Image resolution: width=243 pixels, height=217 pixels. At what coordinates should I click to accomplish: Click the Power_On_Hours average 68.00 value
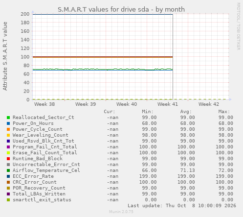(x=187, y=123)
